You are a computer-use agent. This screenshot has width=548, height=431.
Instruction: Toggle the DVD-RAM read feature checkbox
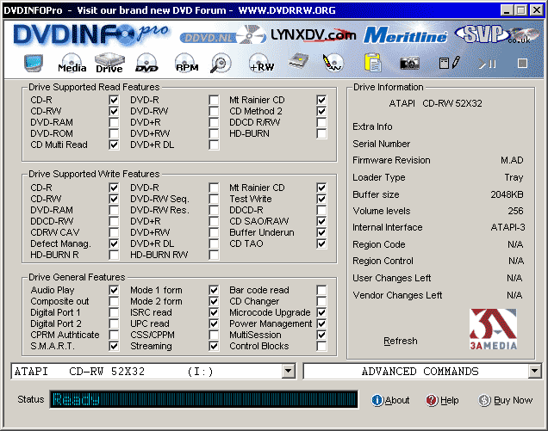click(114, 122)
